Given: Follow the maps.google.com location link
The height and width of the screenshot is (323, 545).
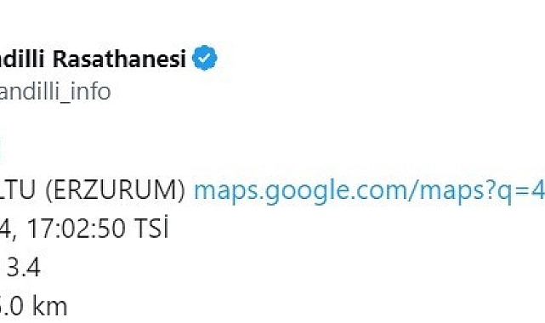Looking at the screenshot, I should [x=369, y=191].
